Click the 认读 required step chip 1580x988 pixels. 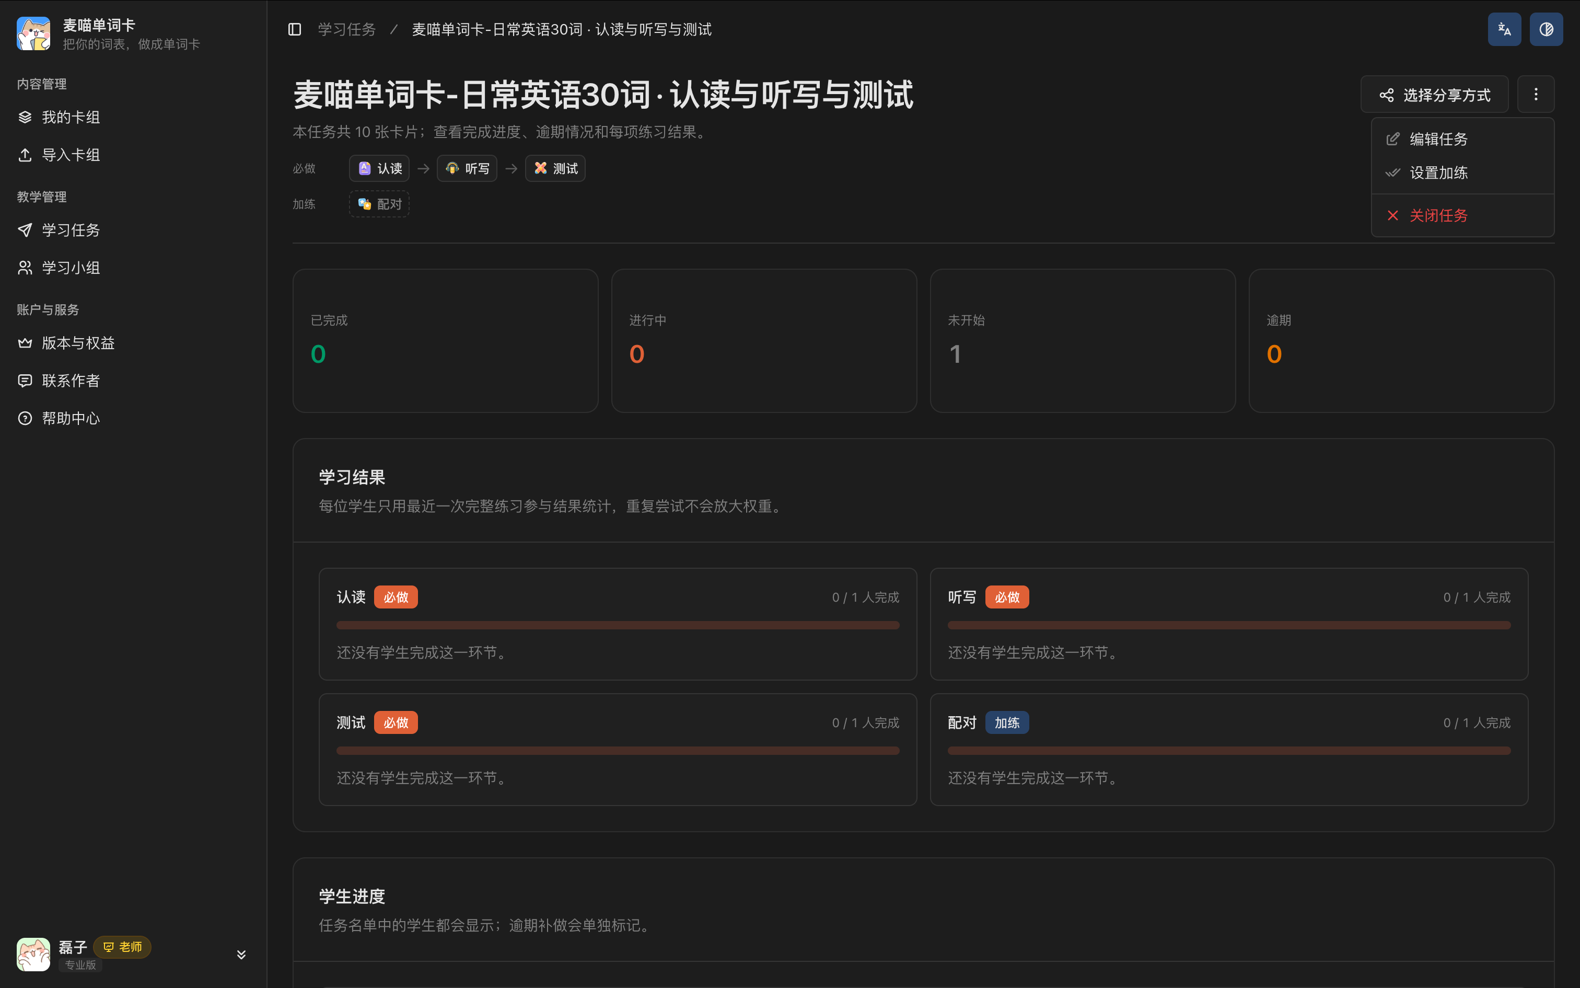coord(379,168)
